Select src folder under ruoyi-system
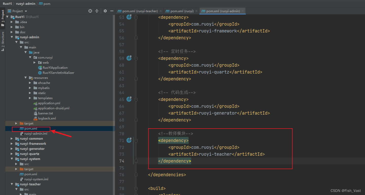365x195 pixels. tap(24, 164)
